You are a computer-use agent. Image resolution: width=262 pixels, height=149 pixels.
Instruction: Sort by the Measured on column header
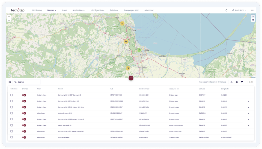[174, 89]
